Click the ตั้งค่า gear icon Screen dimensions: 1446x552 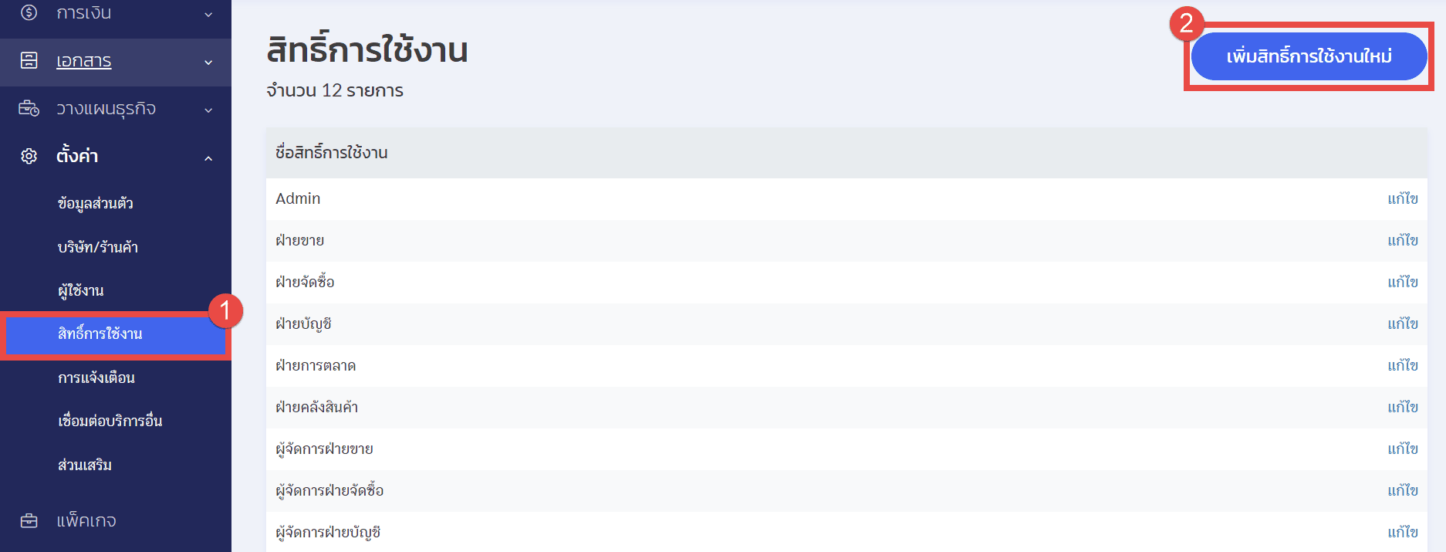[29, 156]
